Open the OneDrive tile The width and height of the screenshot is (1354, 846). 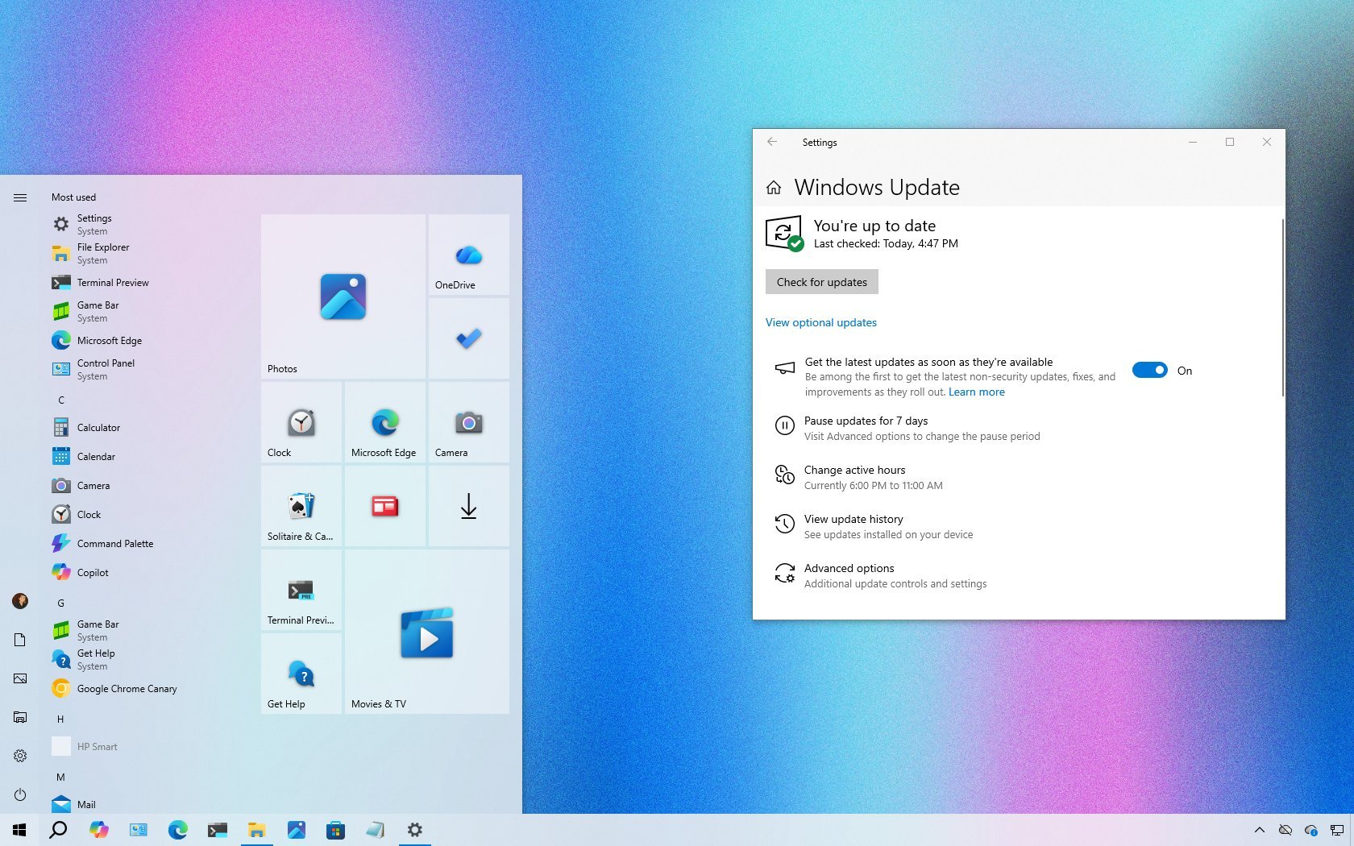(x=467, y=255)
